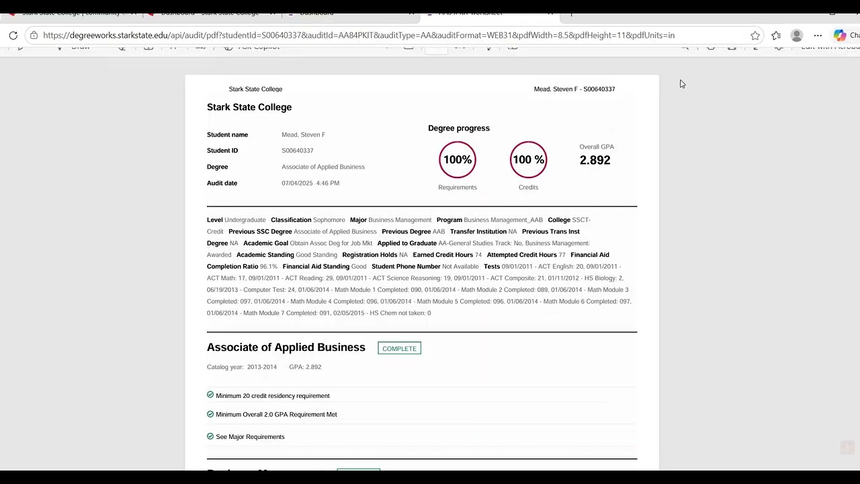
Task: Open the Settings and more ellipsis menu
Action: (x=818, y=35)
